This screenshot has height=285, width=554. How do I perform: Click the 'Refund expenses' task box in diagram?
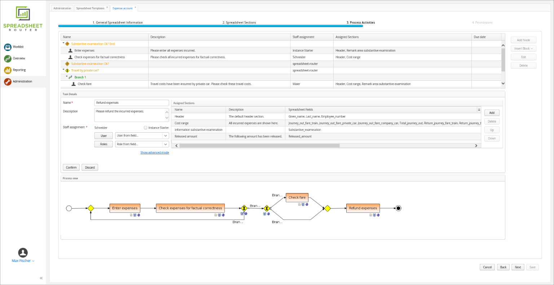(363, 208)
